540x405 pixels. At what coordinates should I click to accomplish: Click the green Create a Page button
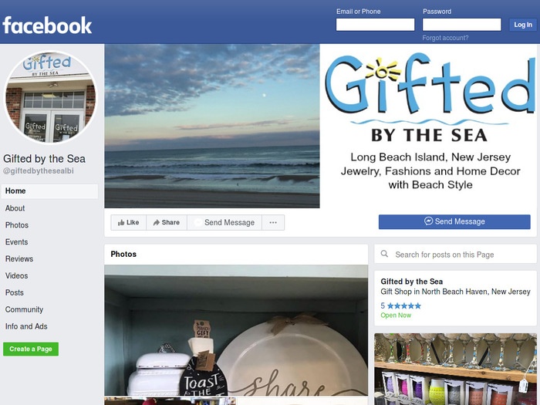click(31, 349)
